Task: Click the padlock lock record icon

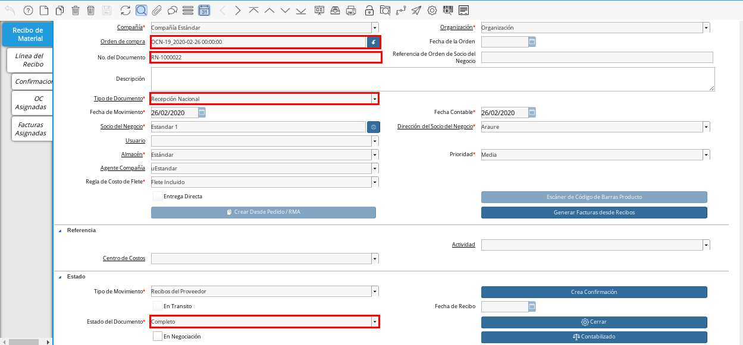Action: 369,10
